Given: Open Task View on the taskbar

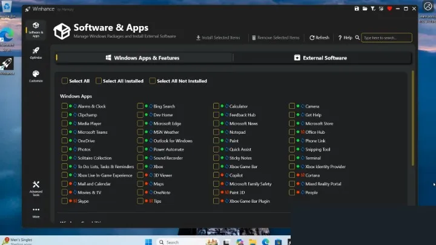Looking at the screenshot, I should pos(226,242).
